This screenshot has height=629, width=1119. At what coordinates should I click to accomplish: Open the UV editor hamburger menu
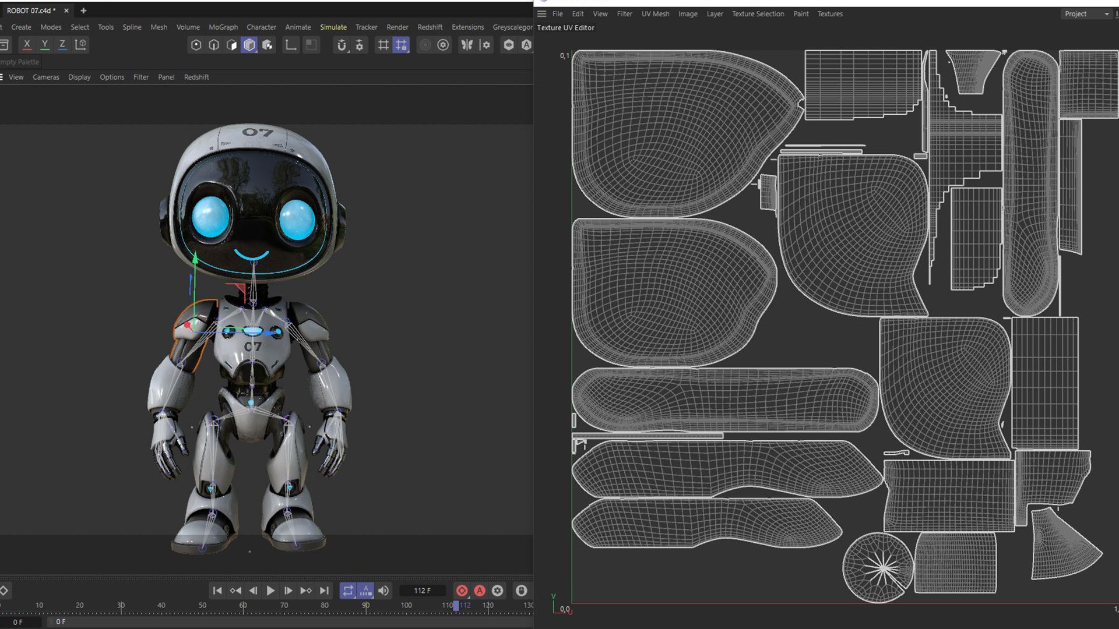(x=542, y=14)
